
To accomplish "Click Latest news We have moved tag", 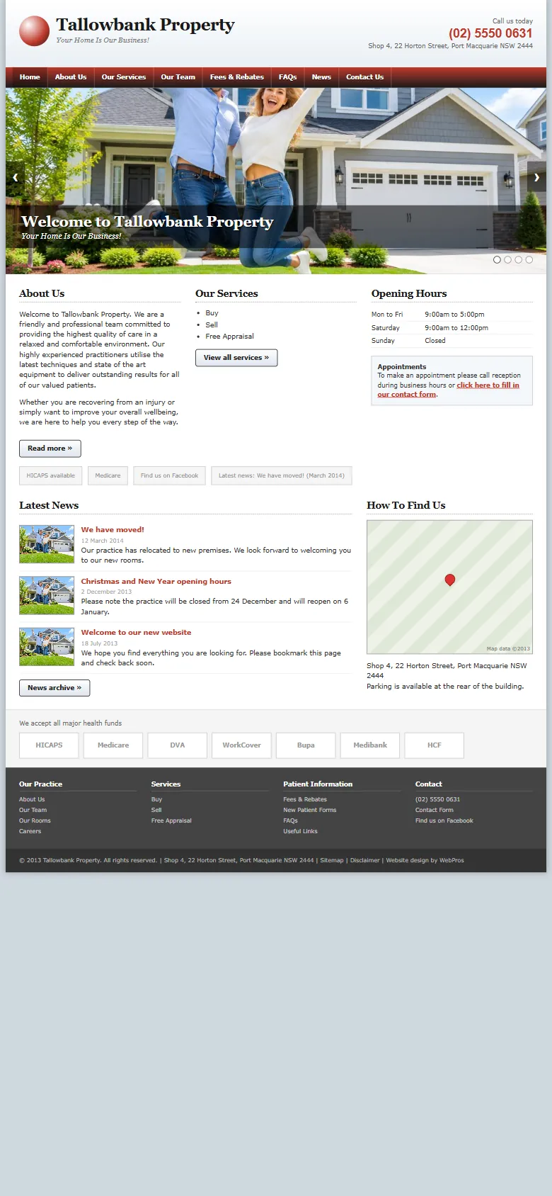I will [x=282, y=475].
